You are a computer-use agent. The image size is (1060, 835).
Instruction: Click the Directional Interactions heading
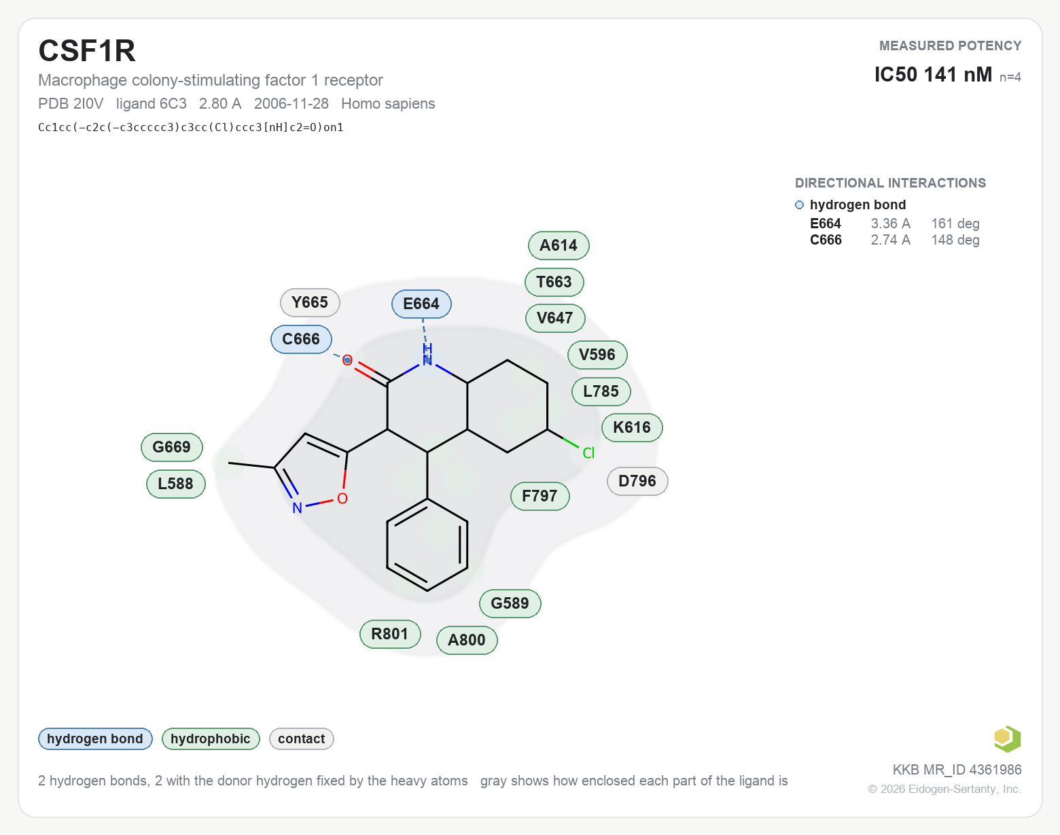pos(890,183)
